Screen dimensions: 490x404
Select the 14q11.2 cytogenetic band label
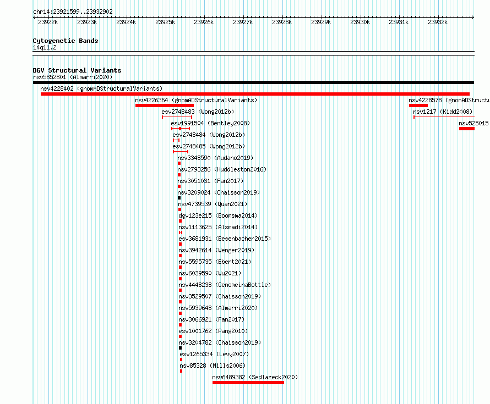click(x=45, y=47)
